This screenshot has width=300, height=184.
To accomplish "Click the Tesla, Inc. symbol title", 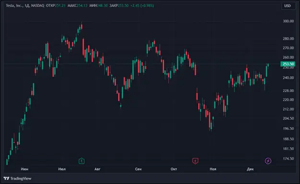I will click(14, 6).
